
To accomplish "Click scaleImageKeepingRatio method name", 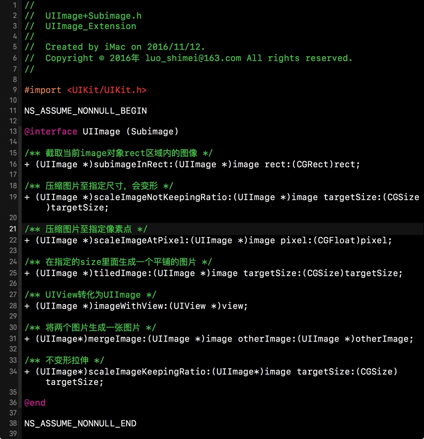I will click(149, 372).
